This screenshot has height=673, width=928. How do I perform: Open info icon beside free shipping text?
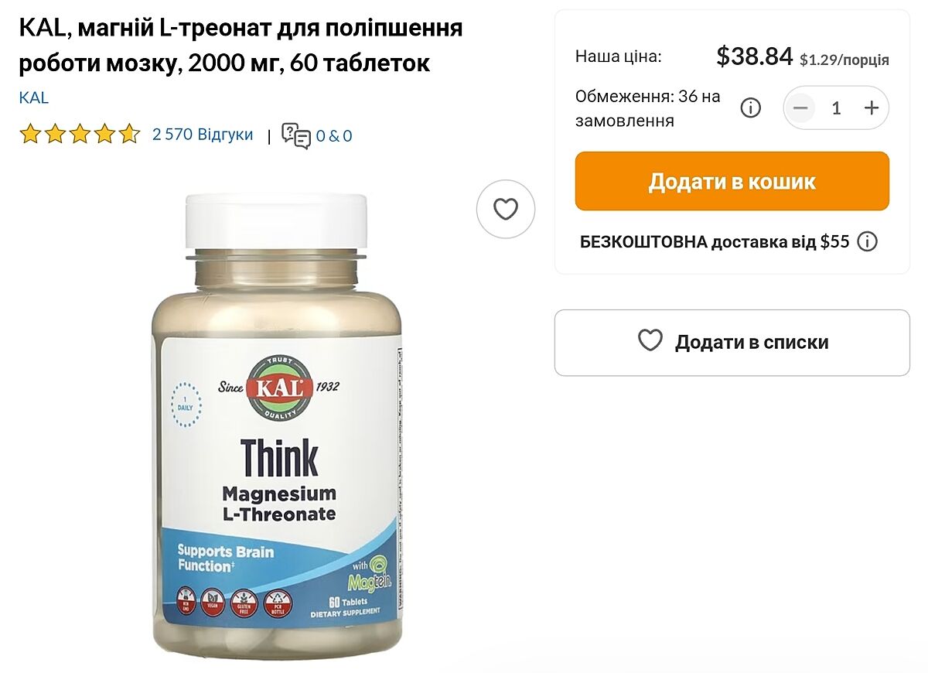coord(868,241)
